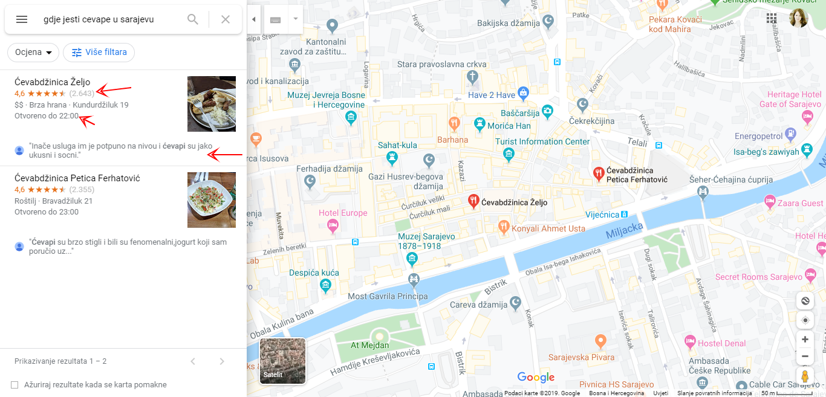Toggle update results when map moves

15,385
